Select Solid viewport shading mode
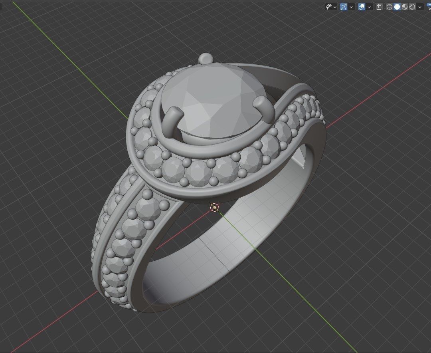 coord(397,7)
